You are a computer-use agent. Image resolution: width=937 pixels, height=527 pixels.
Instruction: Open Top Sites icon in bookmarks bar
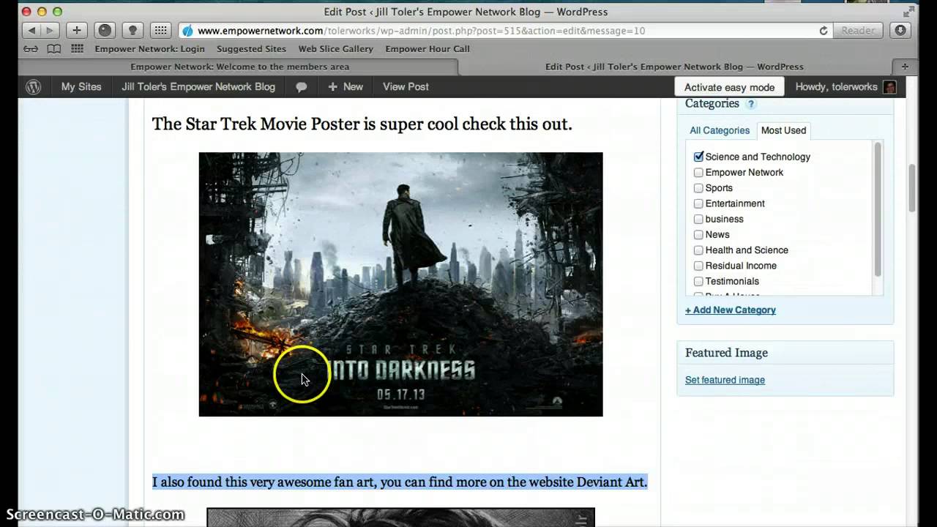(x=77, y=49)
